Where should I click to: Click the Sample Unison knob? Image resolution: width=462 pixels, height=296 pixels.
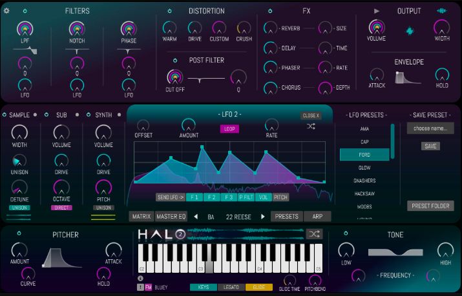(x=19, y=161)
